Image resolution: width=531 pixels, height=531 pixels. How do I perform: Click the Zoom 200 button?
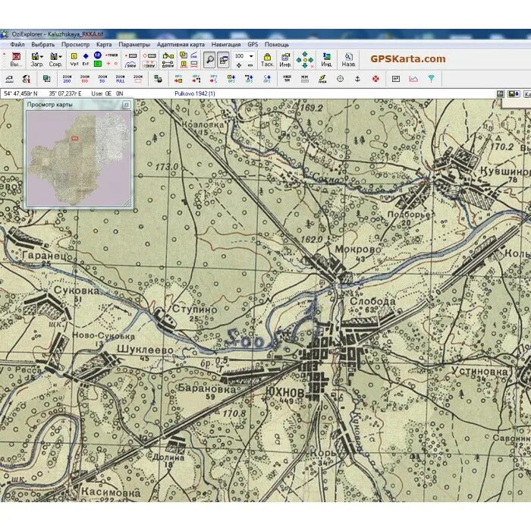(67, 79)
